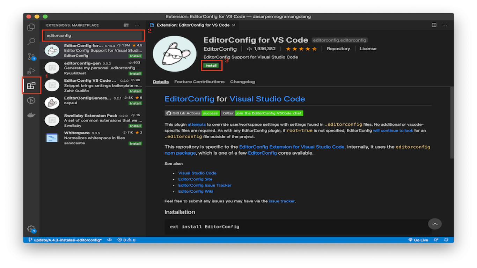Screen dimensions: 477x268
Task: Open the EditorConfig Wiki link
Action: point(196,191)
